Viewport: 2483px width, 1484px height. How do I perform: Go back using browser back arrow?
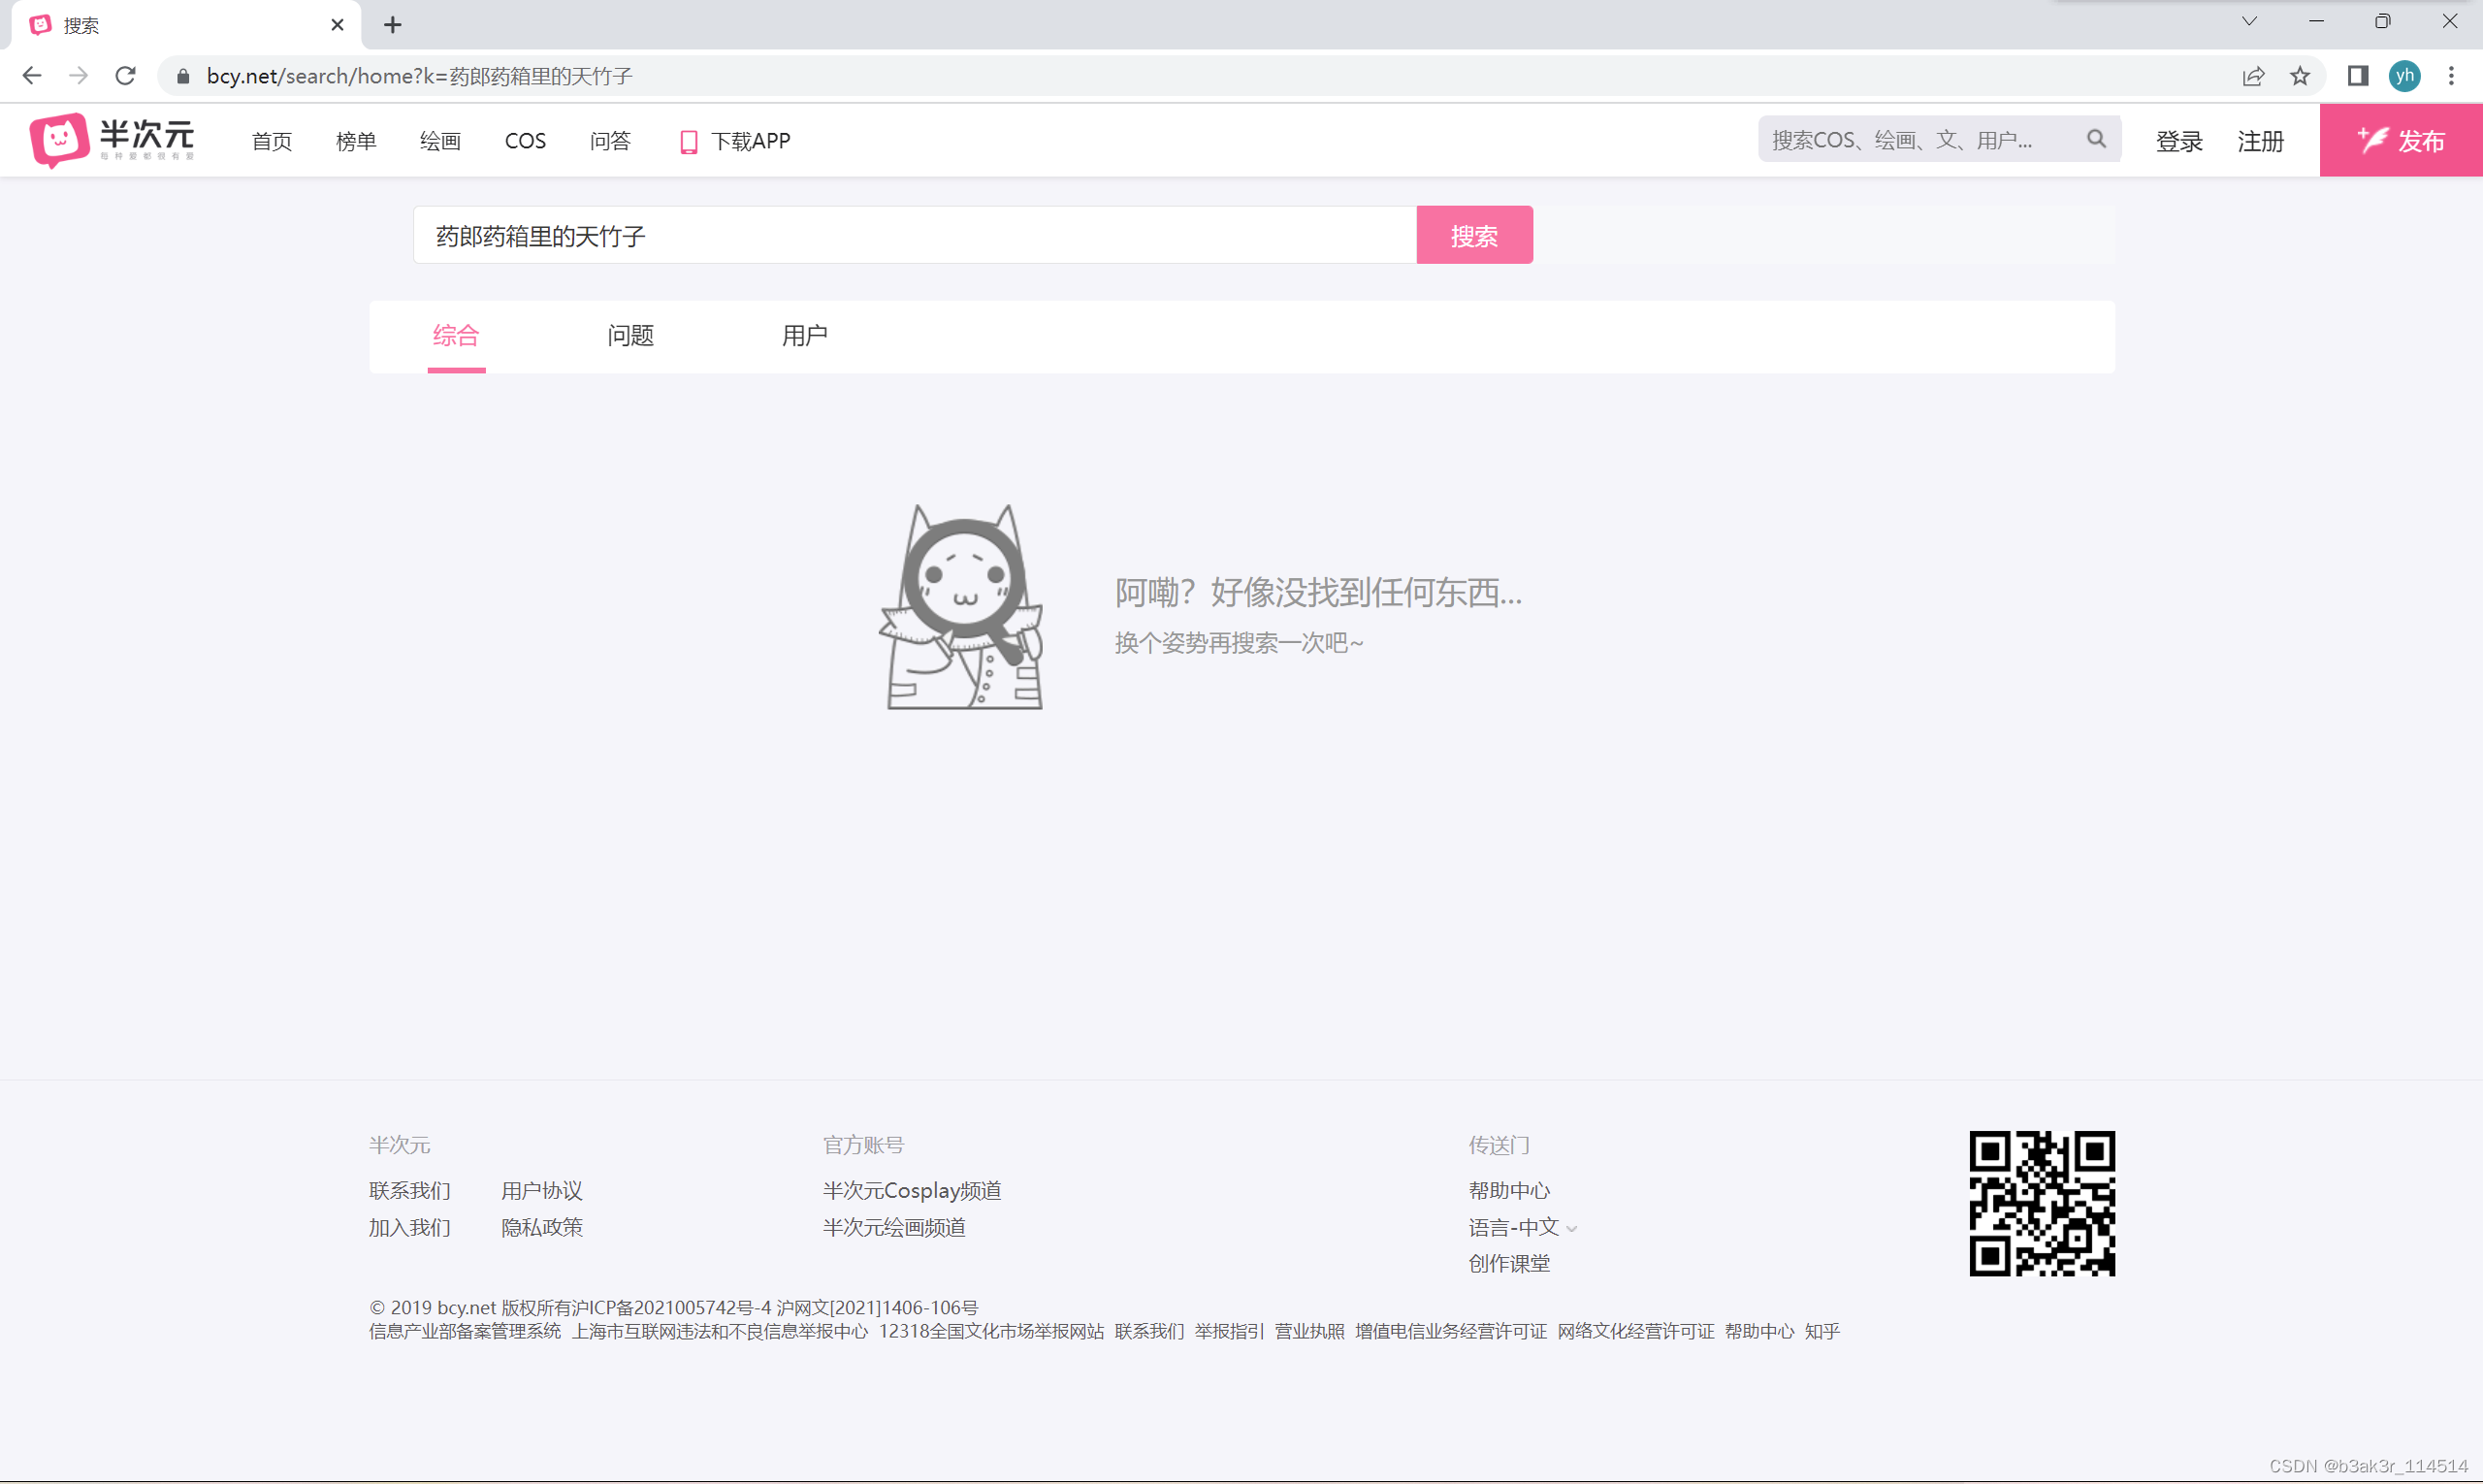click(x=32, y=76)
